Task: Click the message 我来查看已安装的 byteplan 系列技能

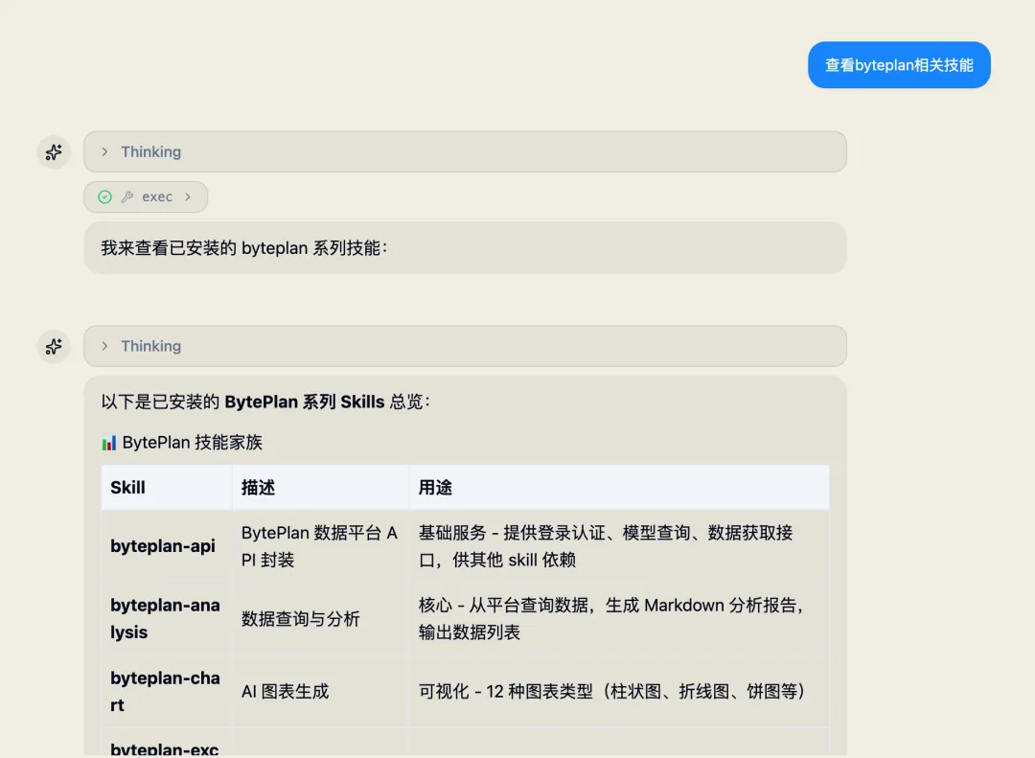Action: click(465, 247)
